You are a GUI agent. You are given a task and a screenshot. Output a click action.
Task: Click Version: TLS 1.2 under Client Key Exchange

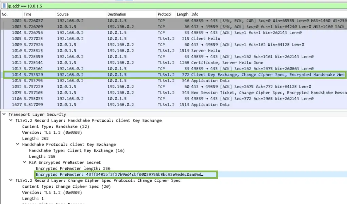[x=52, y=132]
